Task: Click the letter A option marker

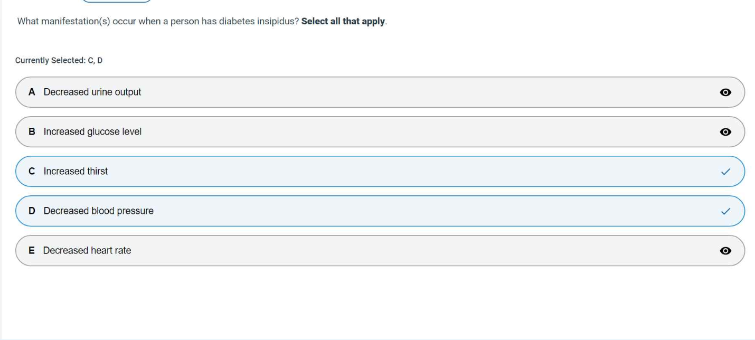Action: (x=32, y=92)
